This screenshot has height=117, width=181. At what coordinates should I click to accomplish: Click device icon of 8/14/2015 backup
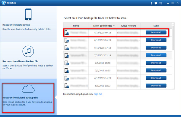pyautogui.click(x=67, y=33)
